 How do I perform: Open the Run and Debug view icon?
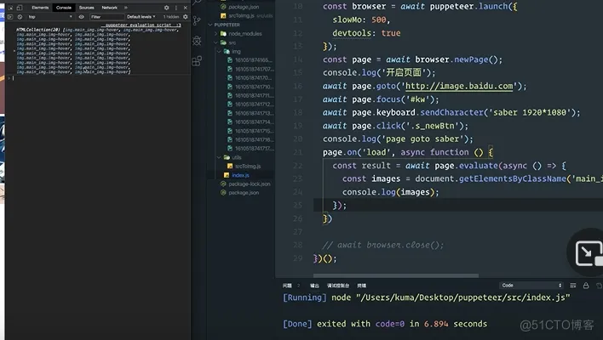197,41
